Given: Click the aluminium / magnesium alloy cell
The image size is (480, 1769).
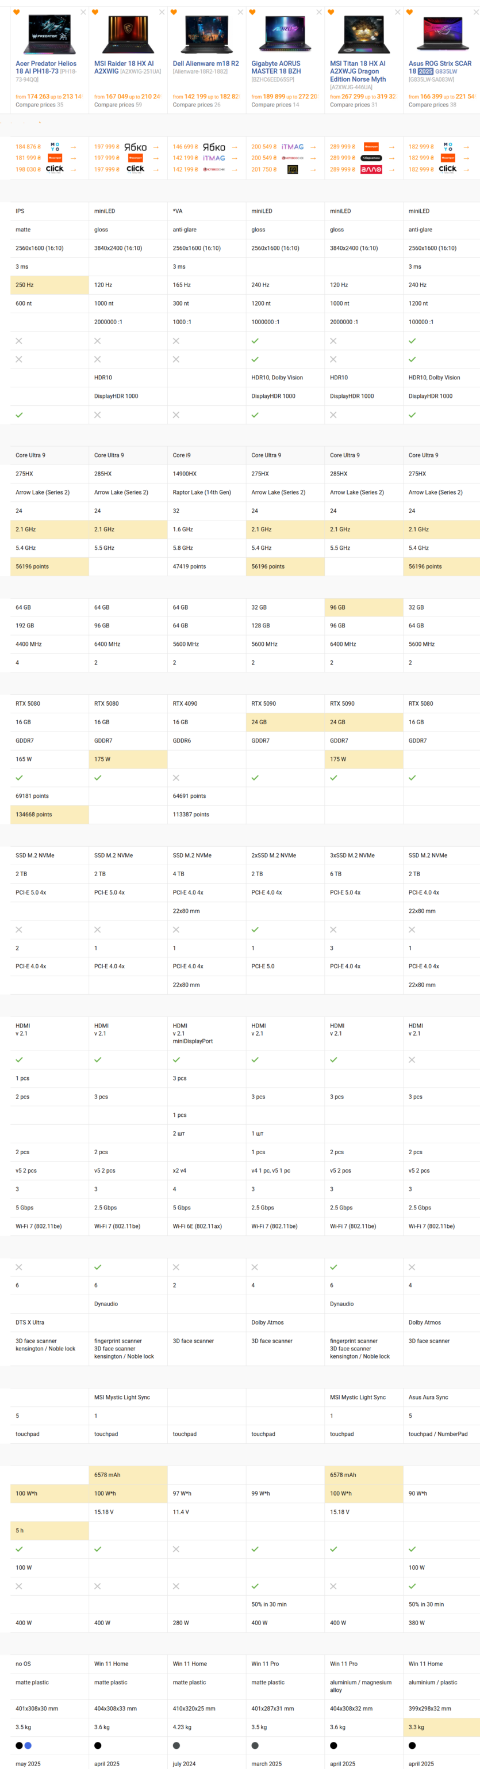Looking at the screenshot, I should [x=363, y=1687].
